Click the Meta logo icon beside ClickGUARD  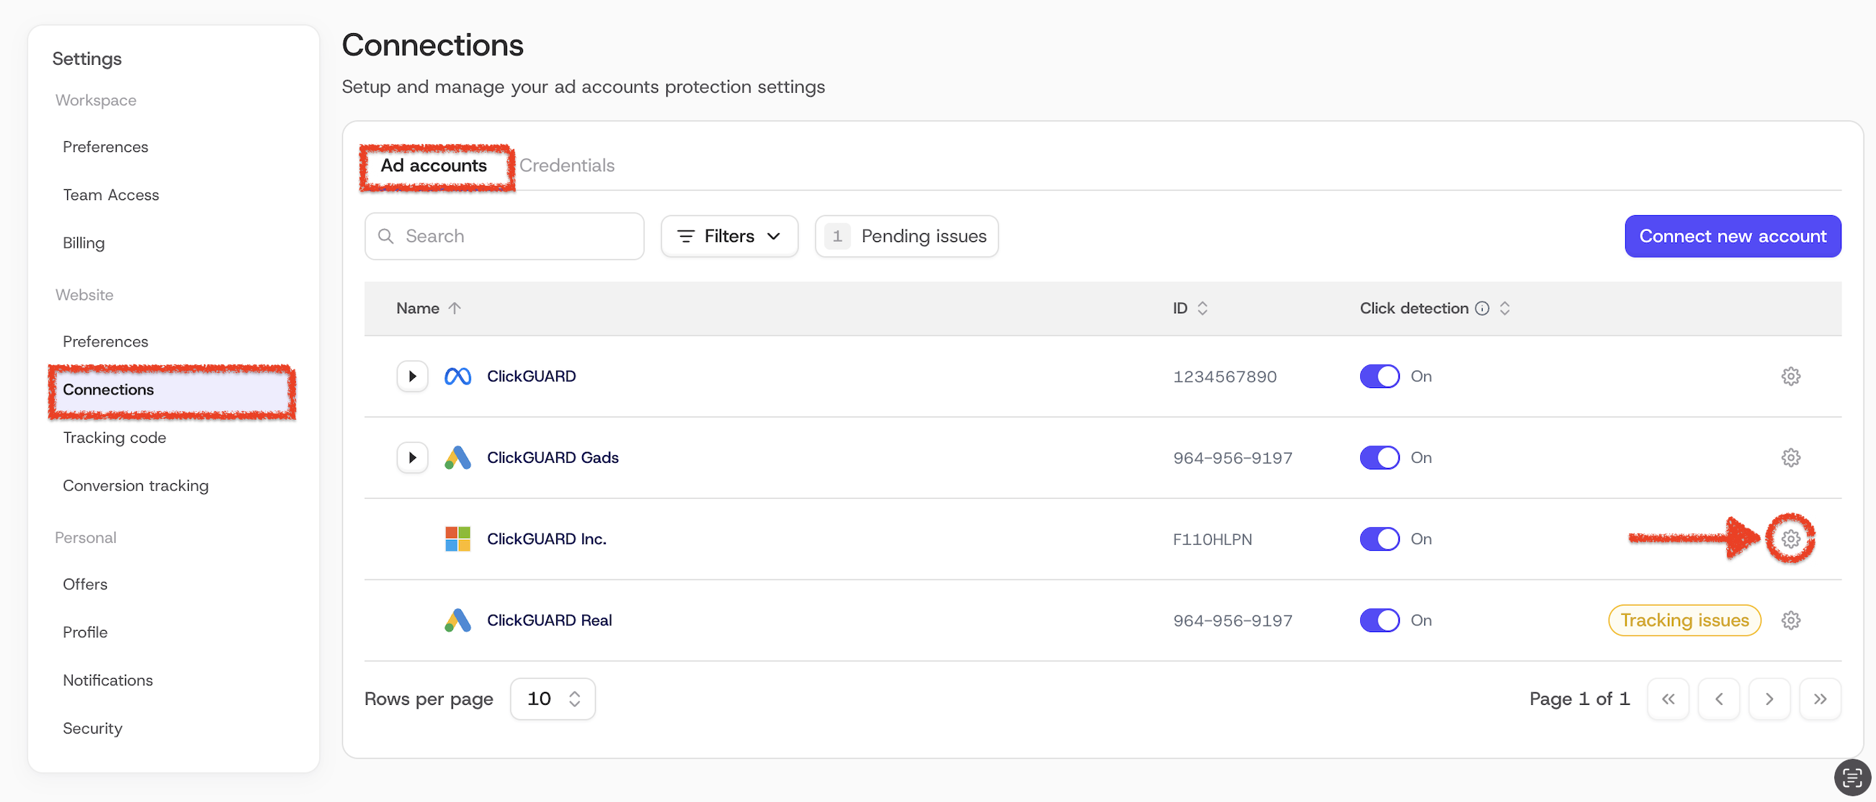pyautogui.click(x=457, y=377)
